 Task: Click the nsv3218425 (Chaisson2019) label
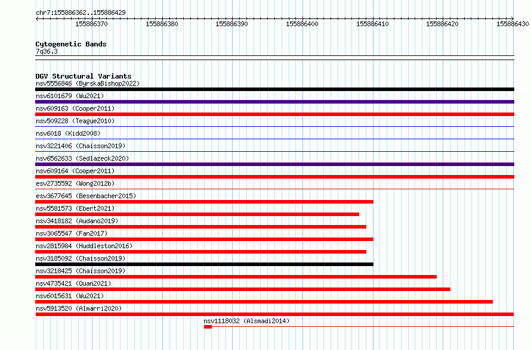81,271
